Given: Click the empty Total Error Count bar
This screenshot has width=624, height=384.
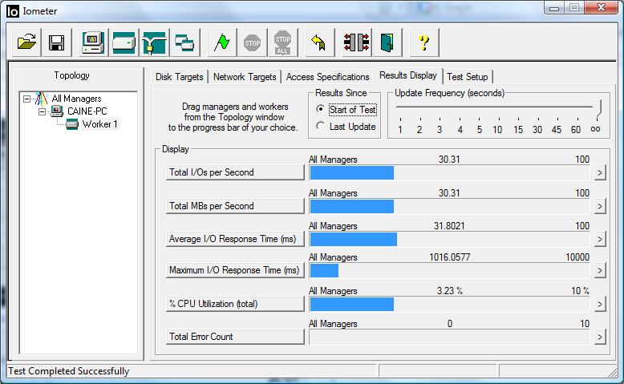Looking at the screenshot, I should 450,337.
